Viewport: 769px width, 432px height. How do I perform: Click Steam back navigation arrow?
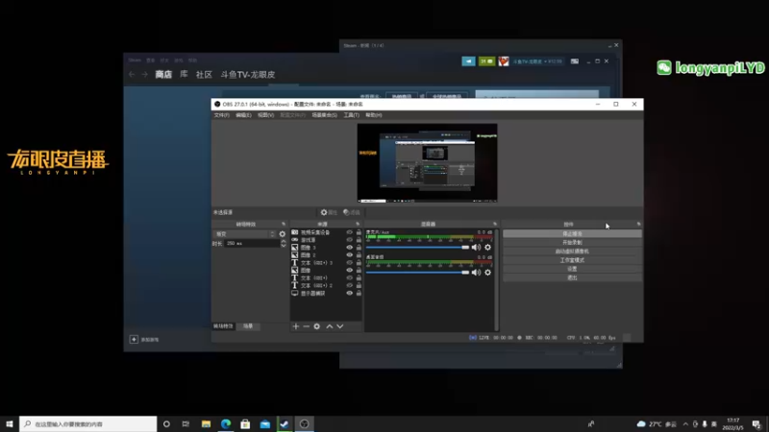click(132, 75)
